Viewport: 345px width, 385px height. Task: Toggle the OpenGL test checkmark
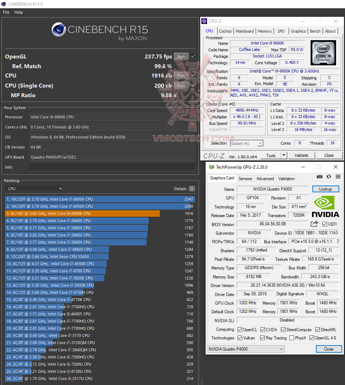[x=193, y=56]
